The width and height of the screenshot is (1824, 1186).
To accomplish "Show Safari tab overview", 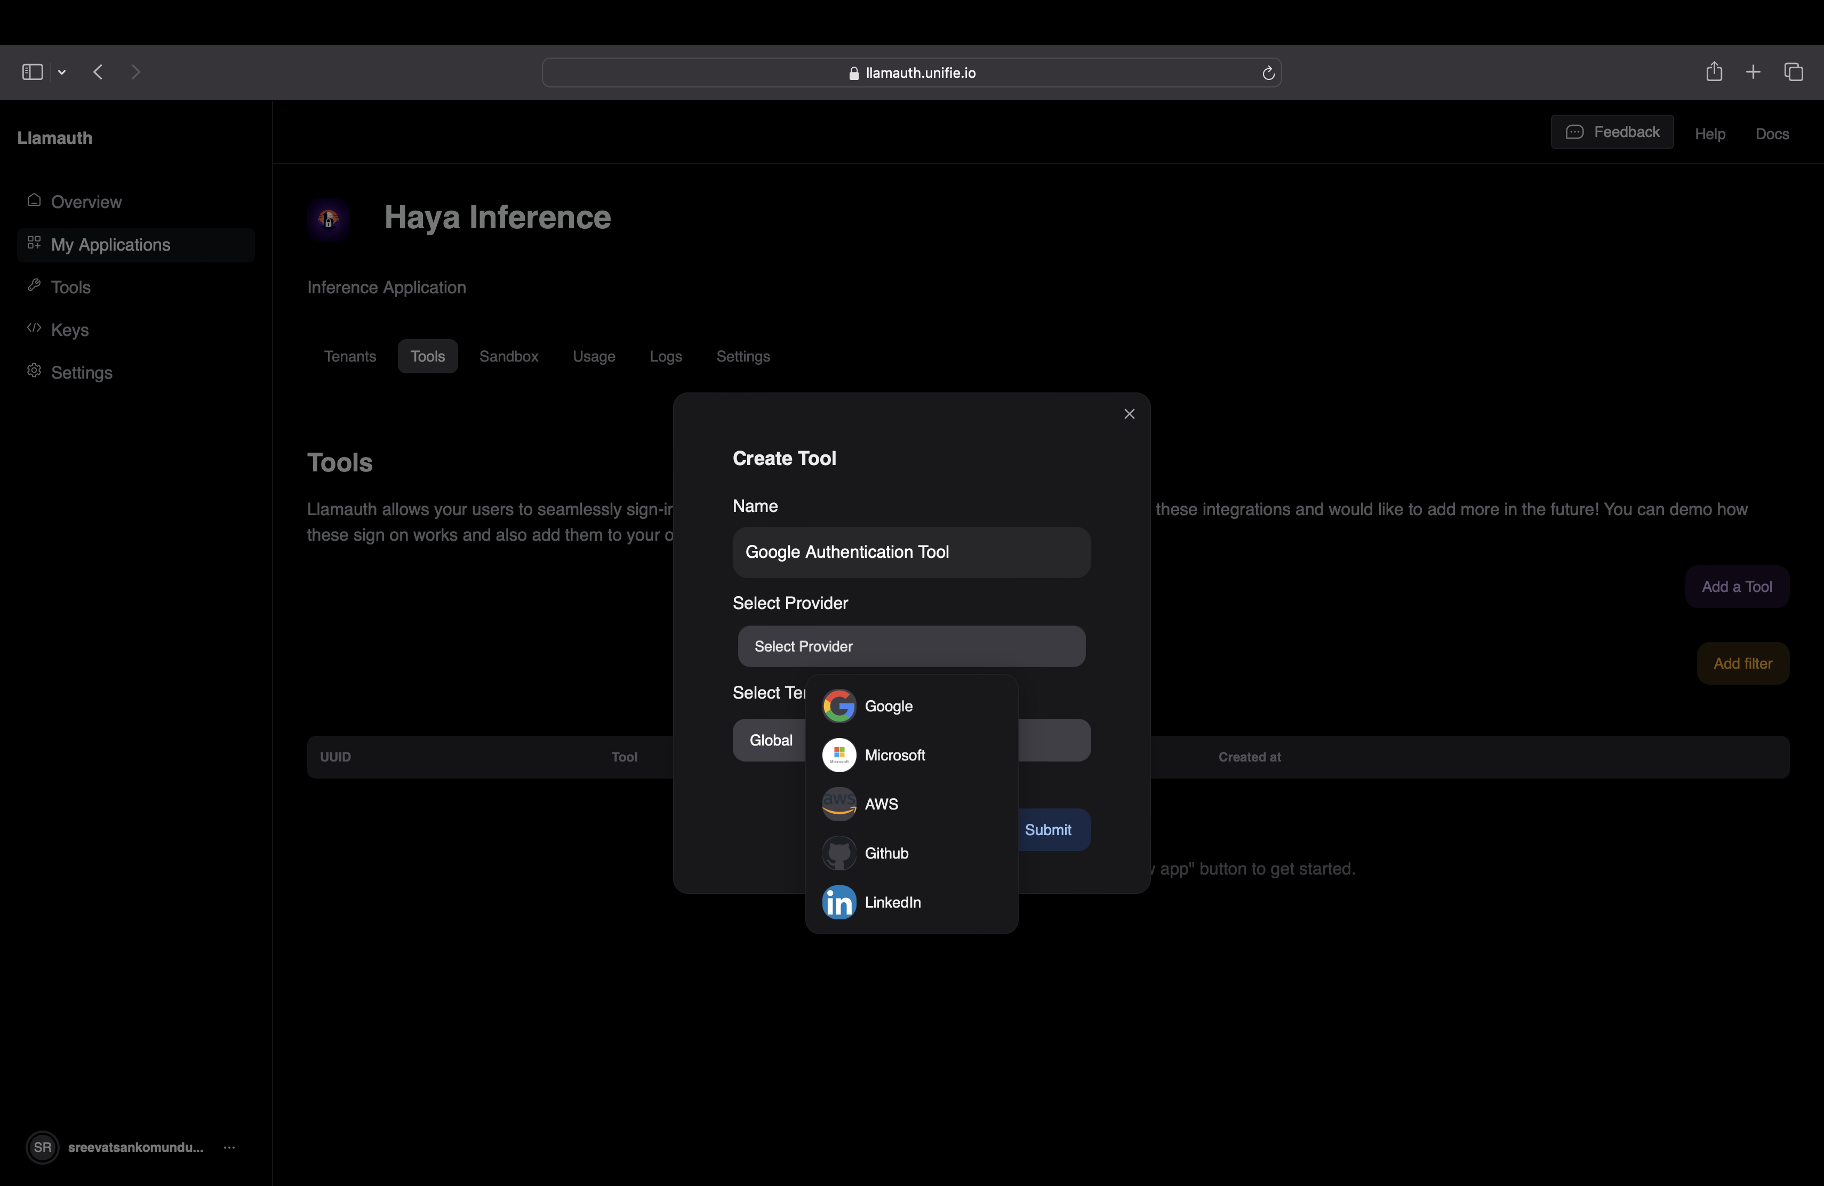I will coord(1794,72).
